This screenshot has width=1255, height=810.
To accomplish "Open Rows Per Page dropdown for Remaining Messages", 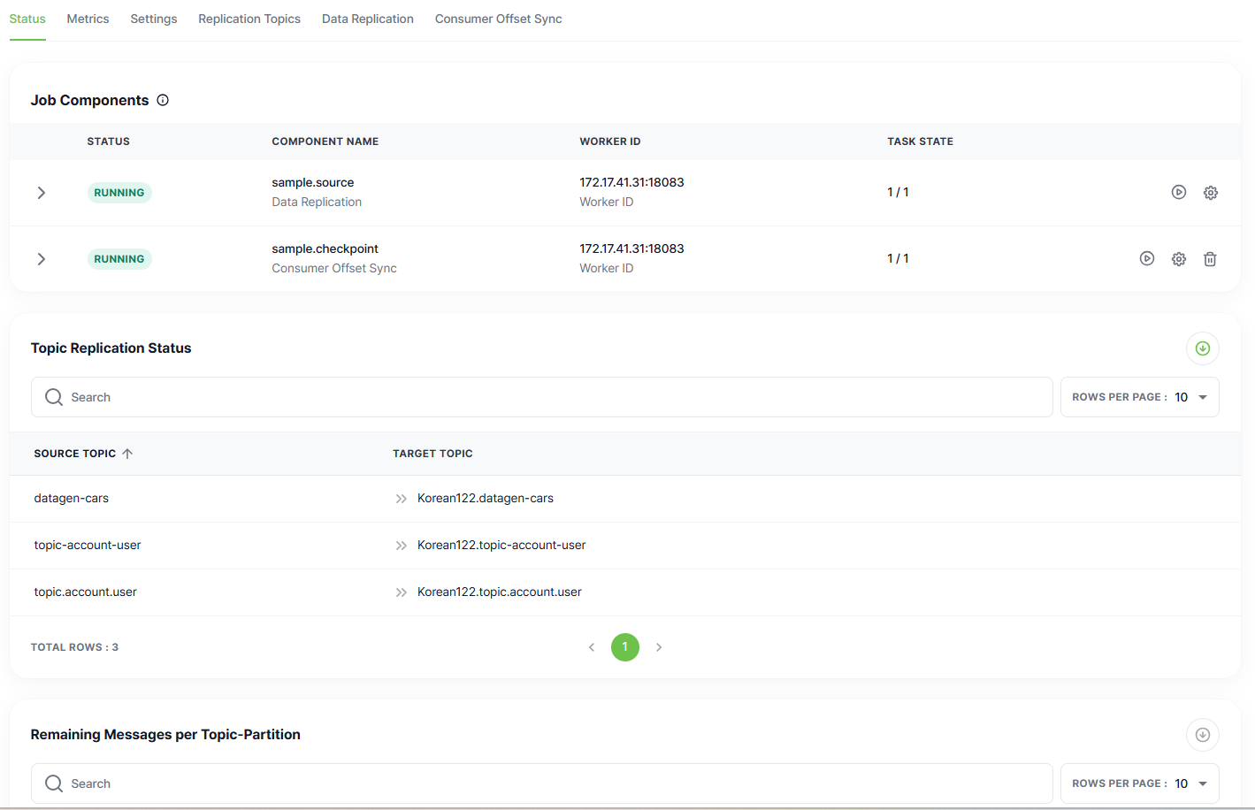I will pos(1139,783).
